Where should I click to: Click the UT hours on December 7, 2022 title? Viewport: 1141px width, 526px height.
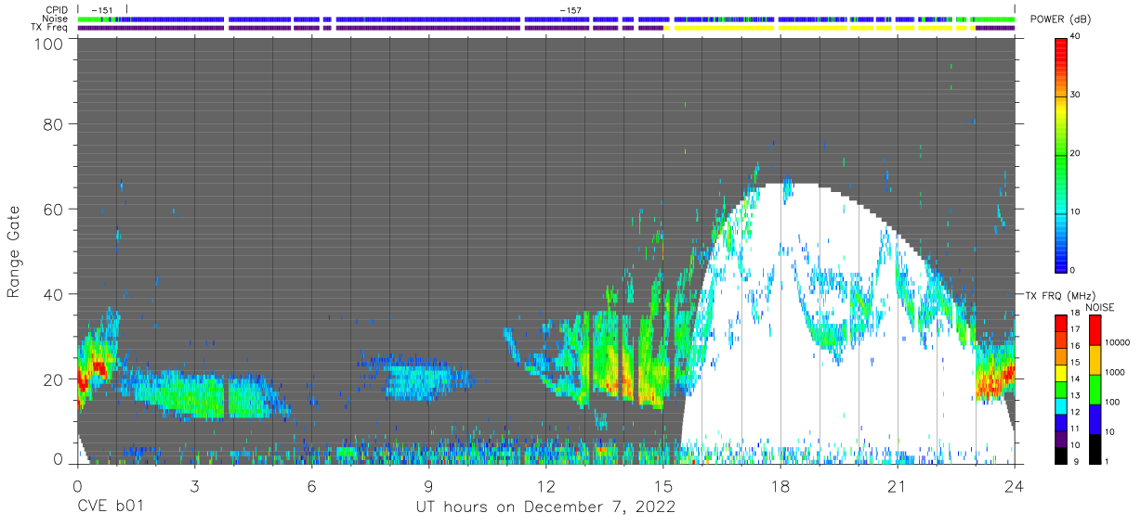545,507
